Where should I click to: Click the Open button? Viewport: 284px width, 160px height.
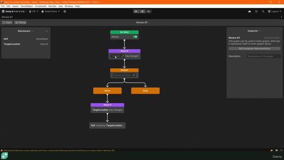(7, 23)
